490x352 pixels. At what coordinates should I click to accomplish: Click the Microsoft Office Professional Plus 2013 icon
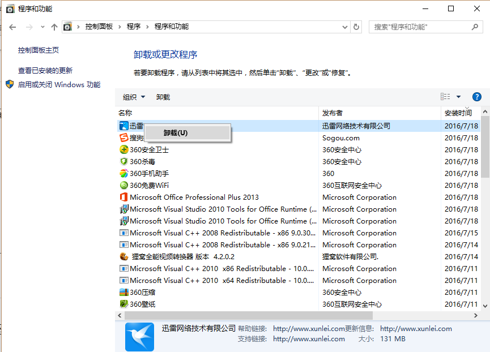click(124, 197)
